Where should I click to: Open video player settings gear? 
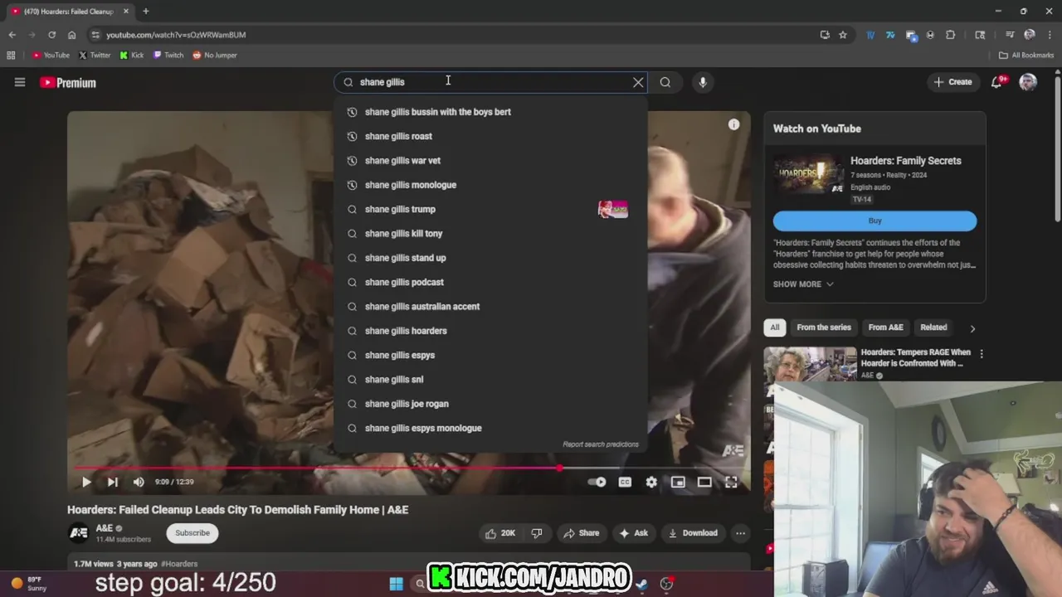point(651,482)
